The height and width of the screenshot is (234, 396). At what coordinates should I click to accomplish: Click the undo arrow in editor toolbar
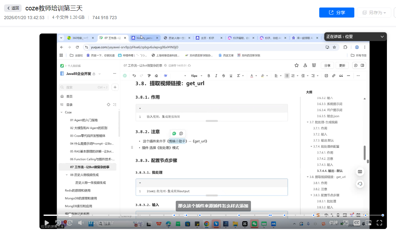[134, 76]
